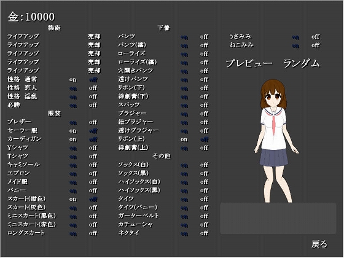Turn on メイド服 outfit

coord(73,182)
